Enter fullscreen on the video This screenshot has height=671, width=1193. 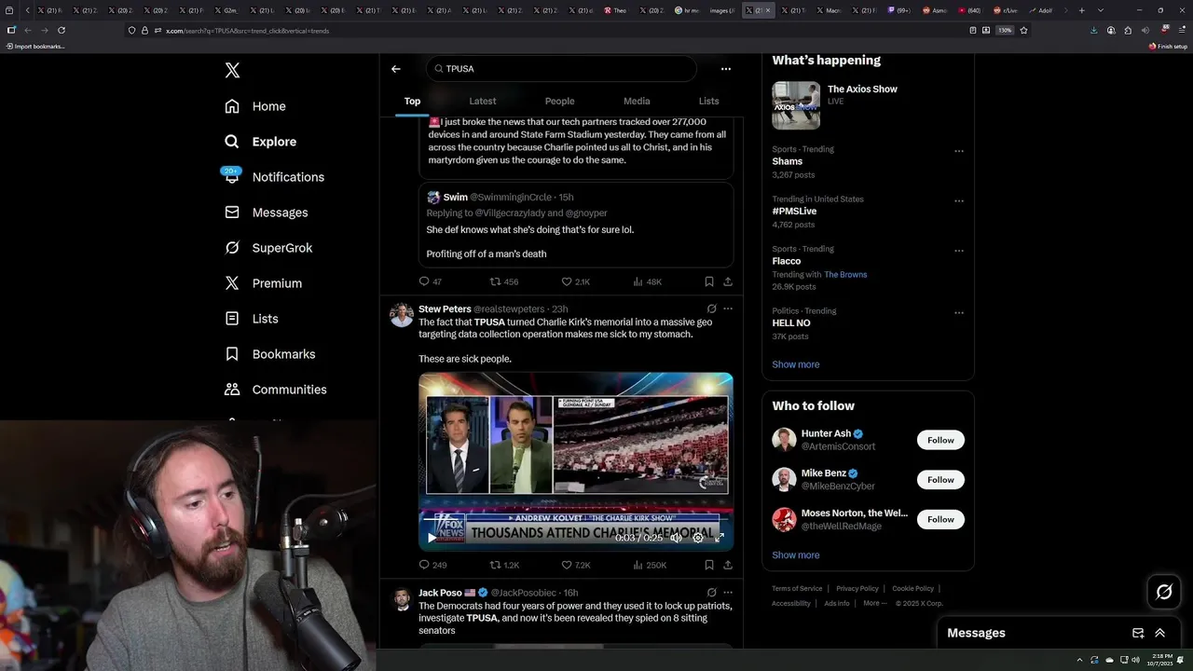720,538
